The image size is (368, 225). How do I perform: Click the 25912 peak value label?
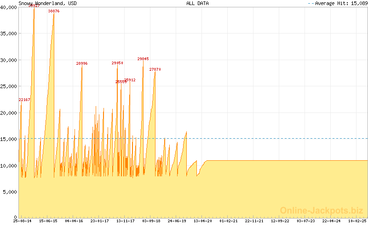tap(130, 80)
